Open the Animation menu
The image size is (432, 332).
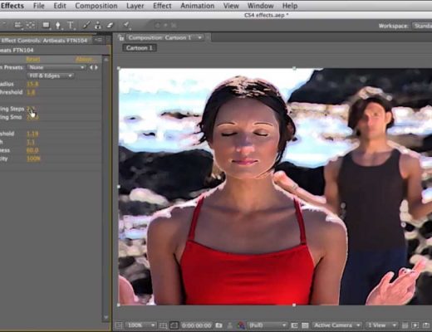coord(198,6)
